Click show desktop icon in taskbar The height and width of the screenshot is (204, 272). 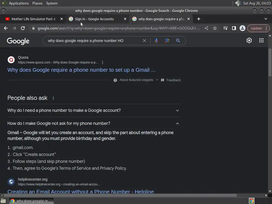[3, 201]
